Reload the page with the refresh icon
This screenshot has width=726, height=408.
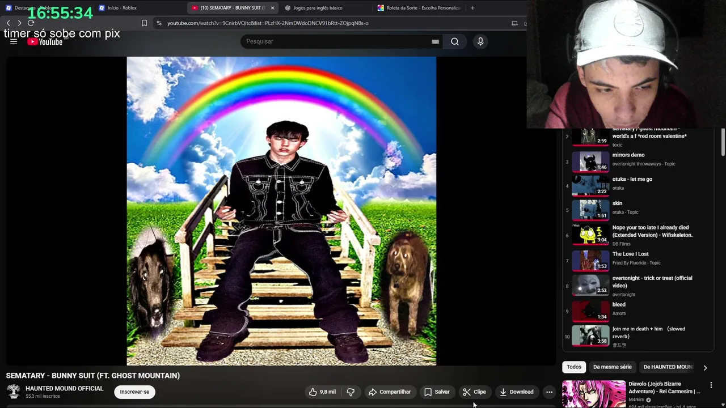[31, 23]
